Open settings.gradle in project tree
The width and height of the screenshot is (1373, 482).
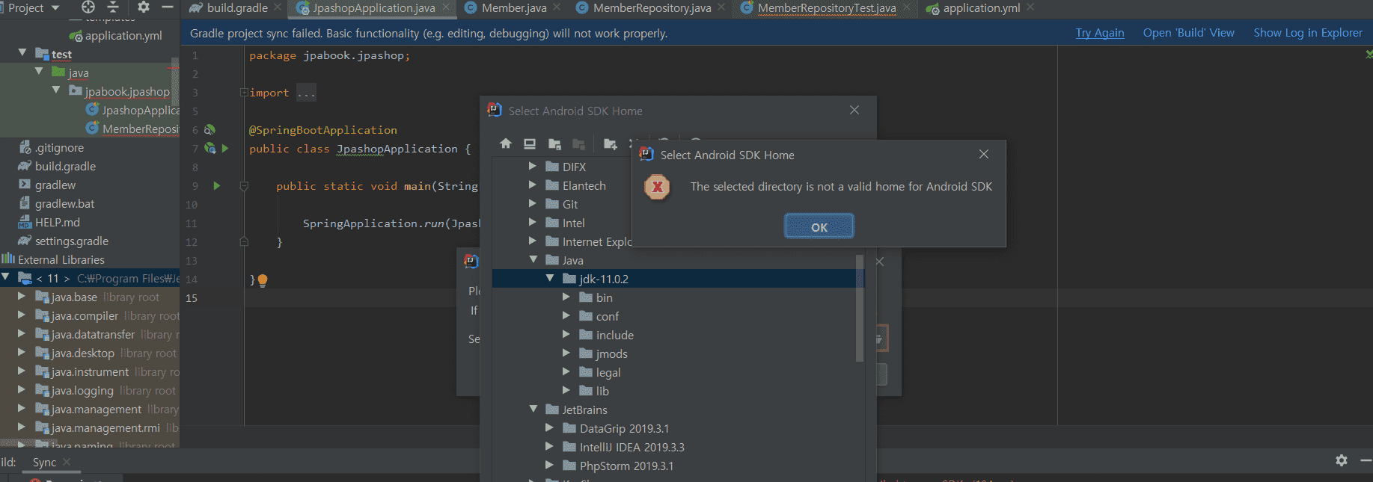tap(64, 241)
